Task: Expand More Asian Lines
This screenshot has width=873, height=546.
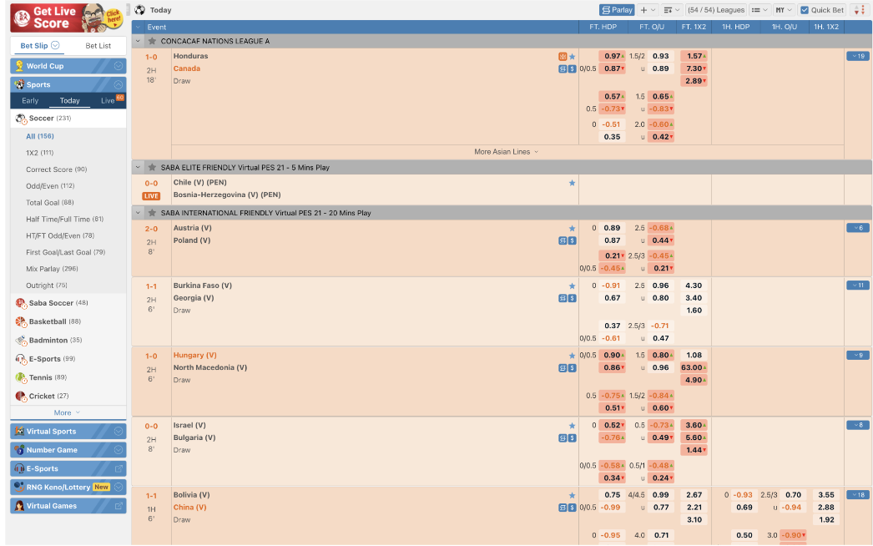Action: tap(506, 152)
